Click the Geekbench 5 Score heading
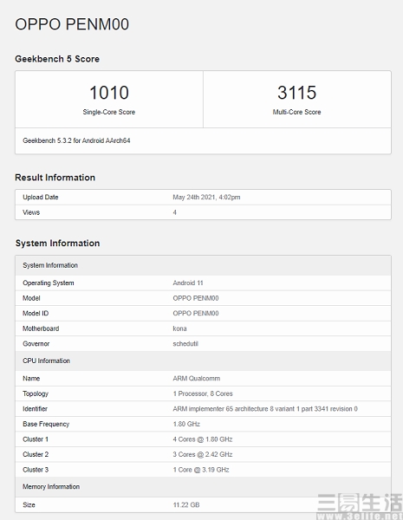 point(57,59)
